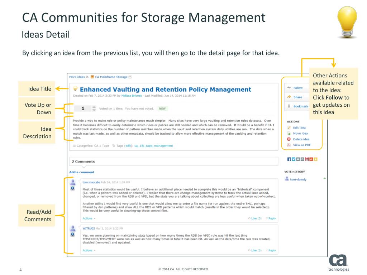Viewport: 367px width, 275px height.
Task: Click the lightbulb icon beside idea title
Action: [75, 89]
